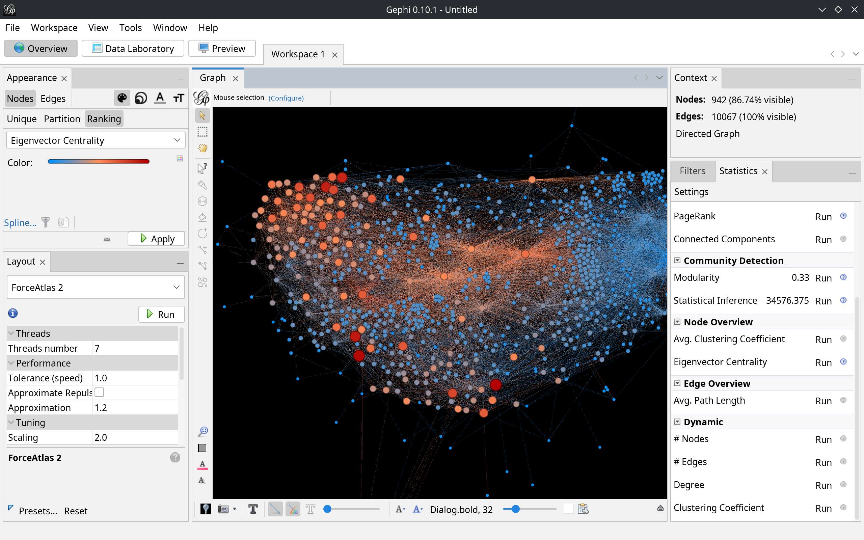
Task: Toggle show node labels bold T
Action: pos(253,509)
